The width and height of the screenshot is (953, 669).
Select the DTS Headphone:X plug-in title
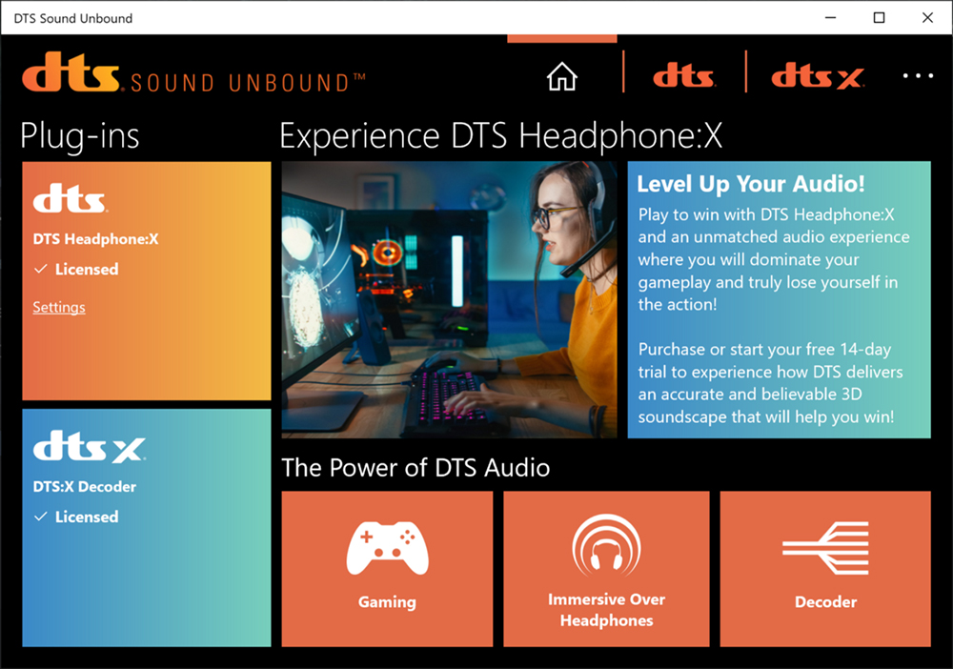click(95, 239)
